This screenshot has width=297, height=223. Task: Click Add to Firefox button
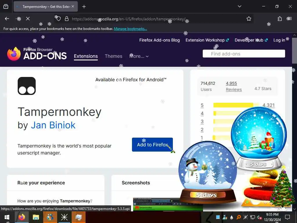[x=152, y=145]
